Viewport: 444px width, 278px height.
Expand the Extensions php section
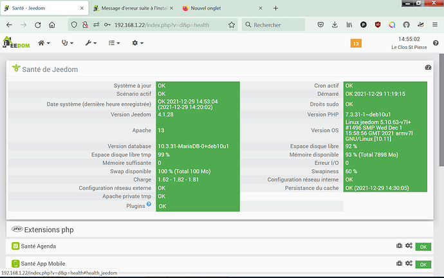tap(49, 230)
